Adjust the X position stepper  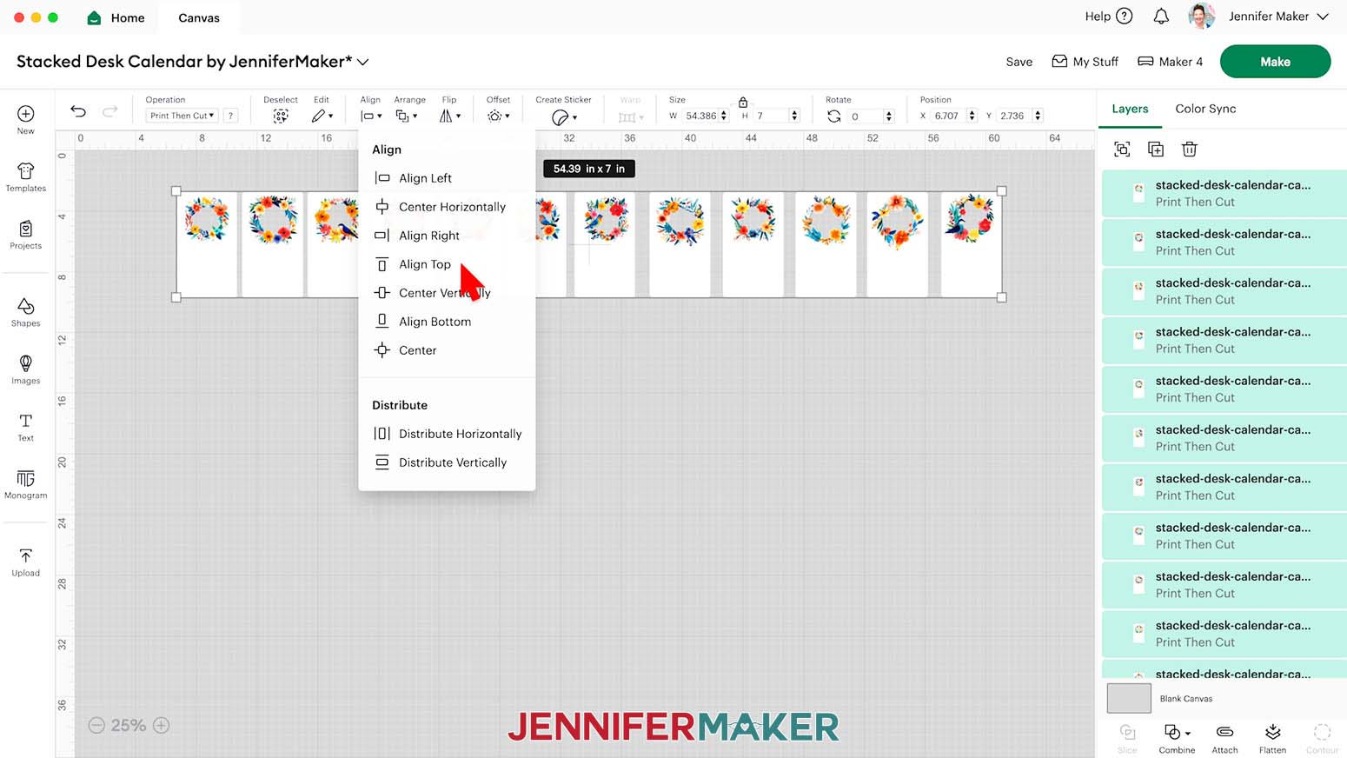[x=972, y=116]
